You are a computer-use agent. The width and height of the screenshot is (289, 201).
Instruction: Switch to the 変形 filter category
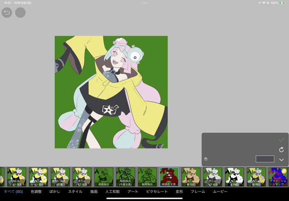179,192
